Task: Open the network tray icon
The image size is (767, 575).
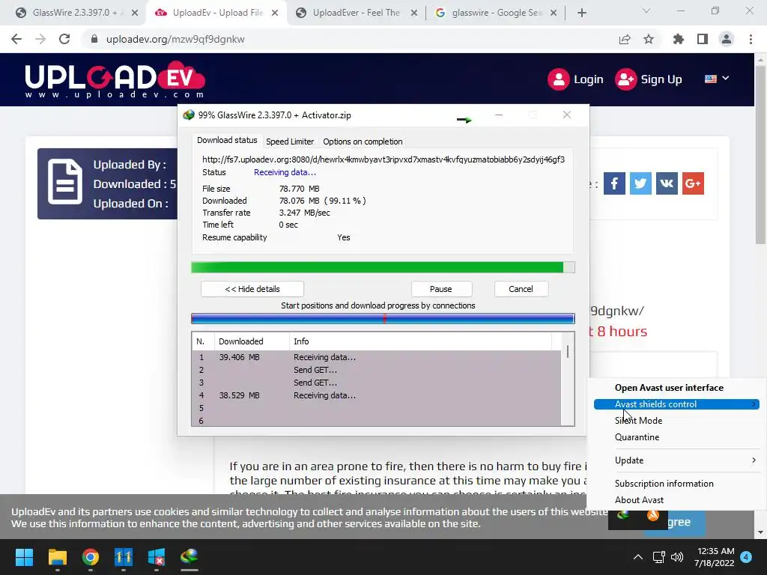Action: coord(658,557)
